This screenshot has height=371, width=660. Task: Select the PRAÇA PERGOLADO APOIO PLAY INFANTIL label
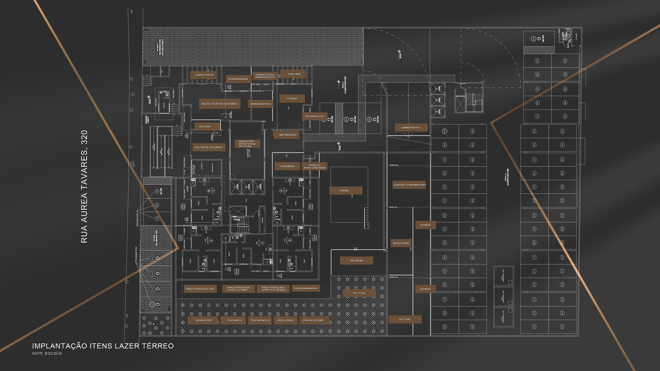[273, 289]
